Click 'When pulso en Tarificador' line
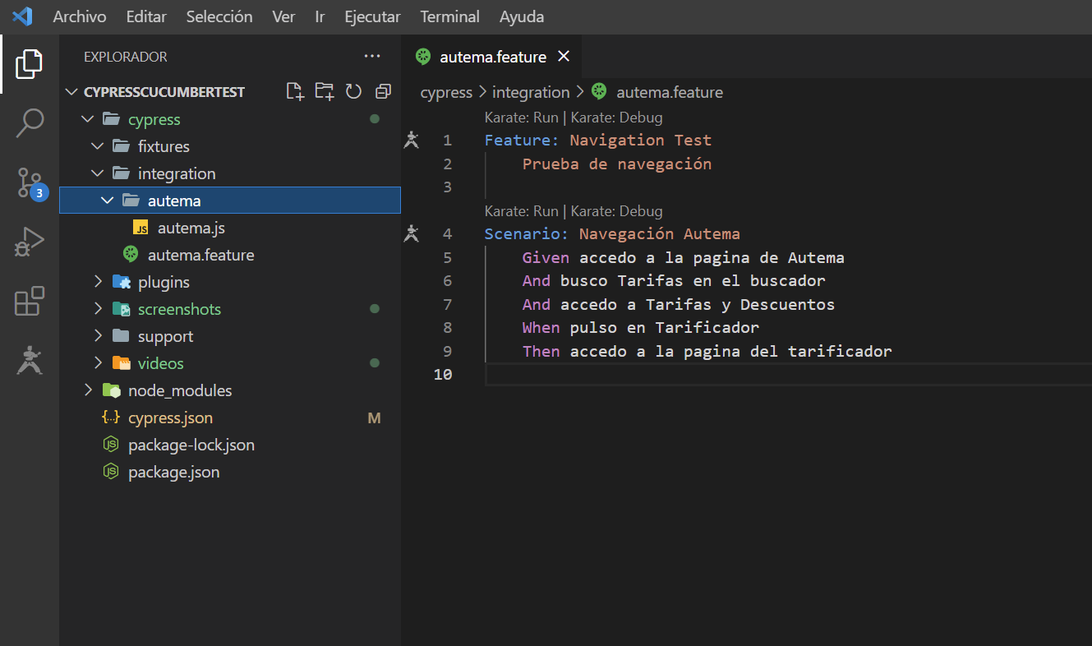This screenshot has width=1092, height=646. click(641, 327)
